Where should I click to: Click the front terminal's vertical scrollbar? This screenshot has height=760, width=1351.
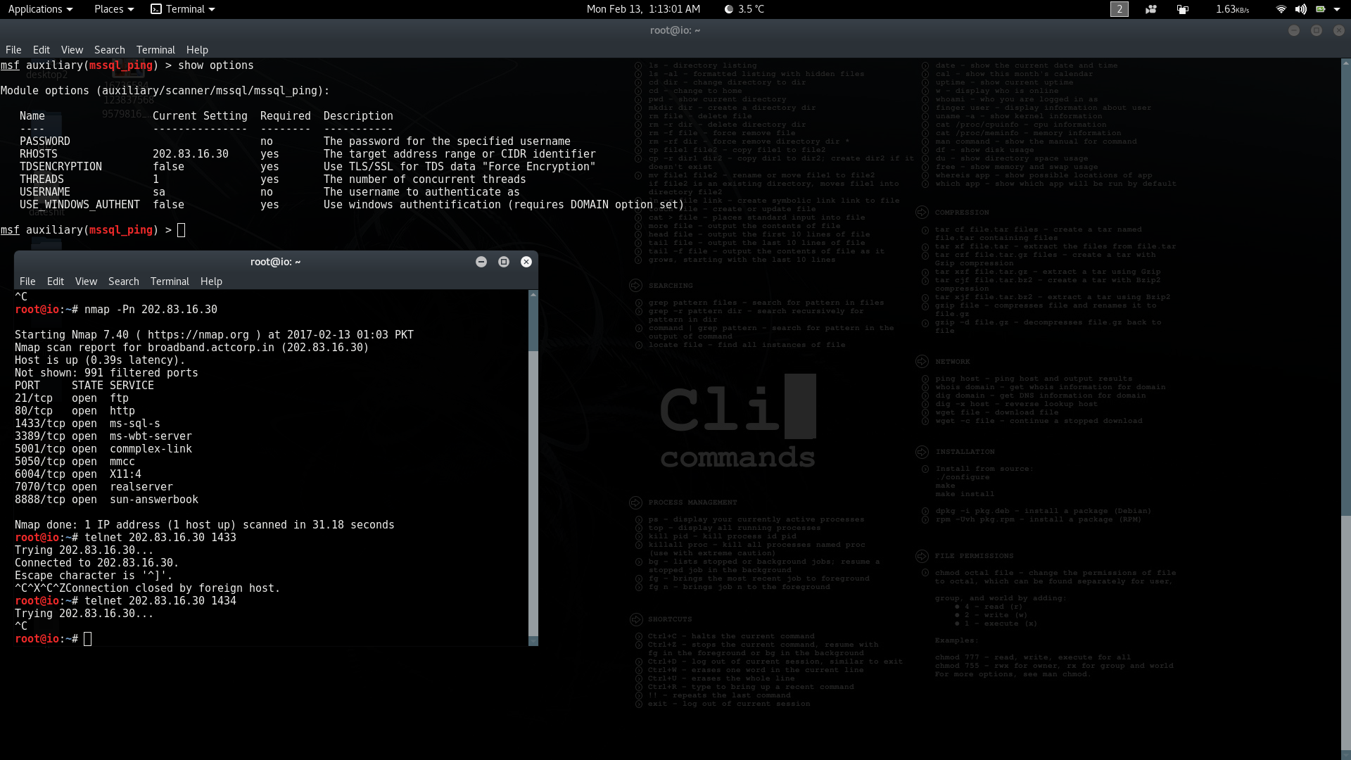[533, 467]
